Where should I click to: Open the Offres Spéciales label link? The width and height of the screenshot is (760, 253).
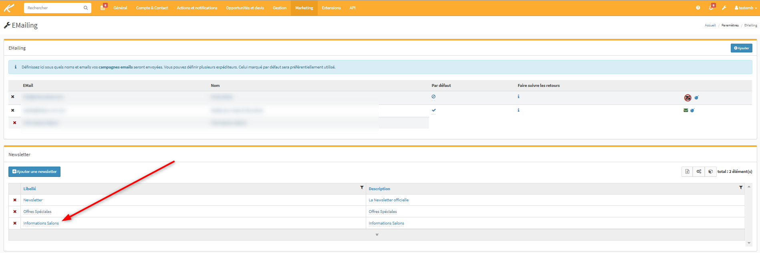pos(37,212)
